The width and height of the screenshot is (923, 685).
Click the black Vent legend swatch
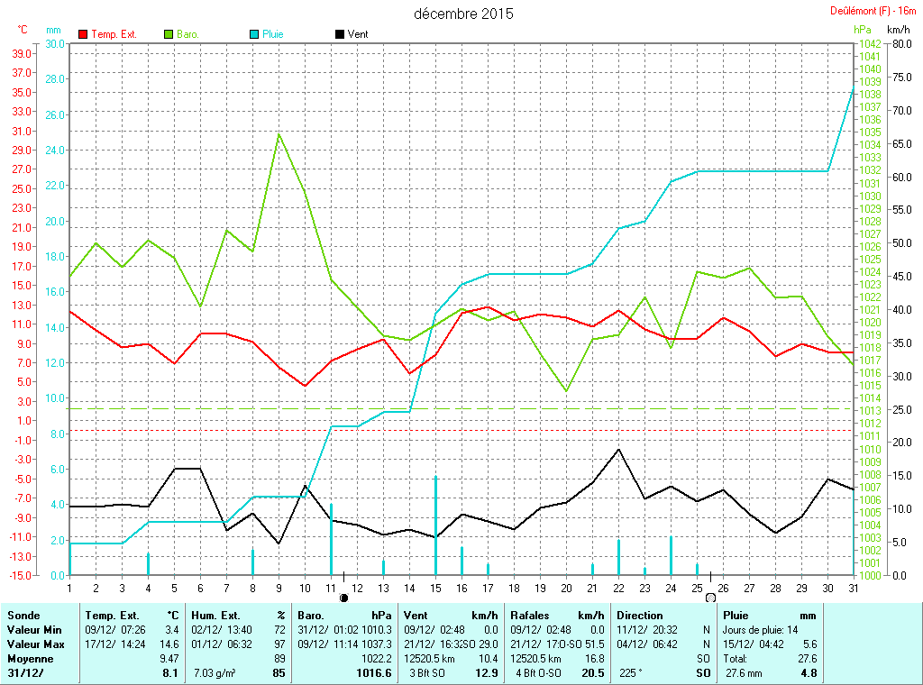(x=339, y=34)
